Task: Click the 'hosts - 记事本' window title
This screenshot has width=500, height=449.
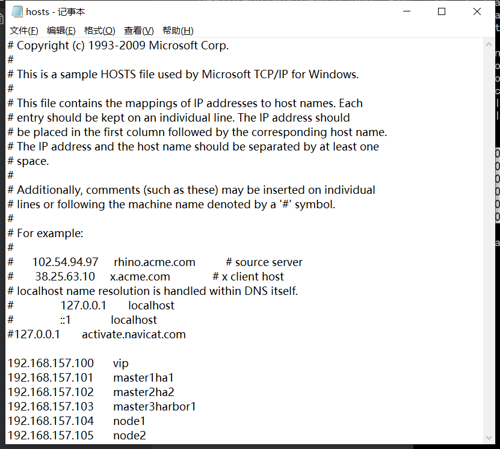Action: pos(55,12)
